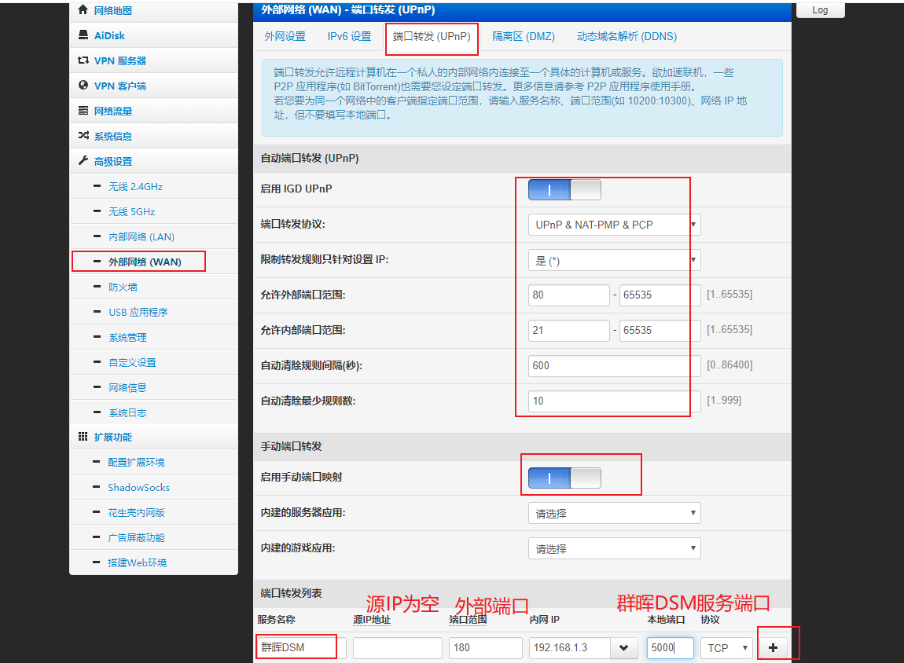Select the 外网设置 tab
Image resolution: width=904 pixels, height=663 pixels.
(285, 36)
